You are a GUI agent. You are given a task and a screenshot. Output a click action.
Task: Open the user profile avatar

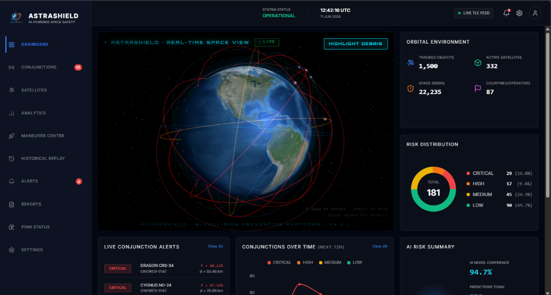tap(535, 13)
